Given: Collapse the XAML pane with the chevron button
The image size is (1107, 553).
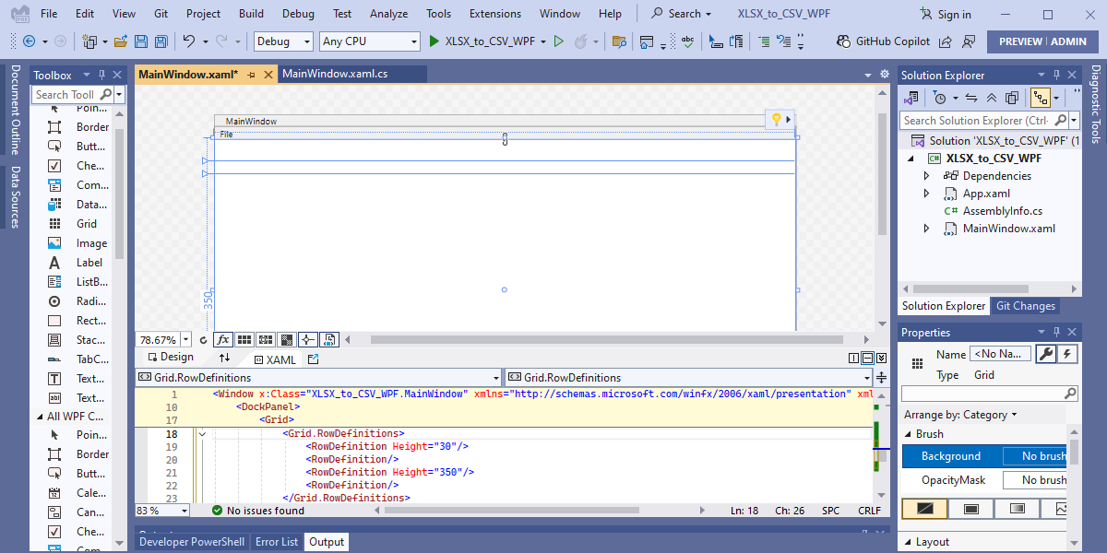Looking at the screenshot, I should coord(882,359).
